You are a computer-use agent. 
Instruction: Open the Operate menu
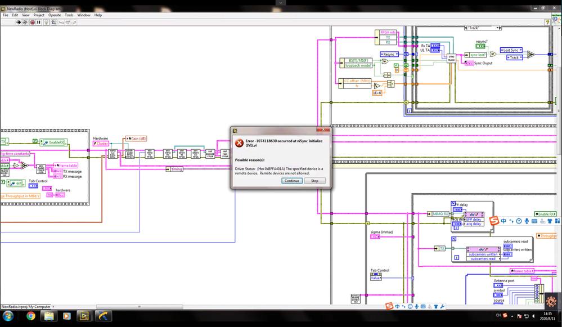click(55, 15)
